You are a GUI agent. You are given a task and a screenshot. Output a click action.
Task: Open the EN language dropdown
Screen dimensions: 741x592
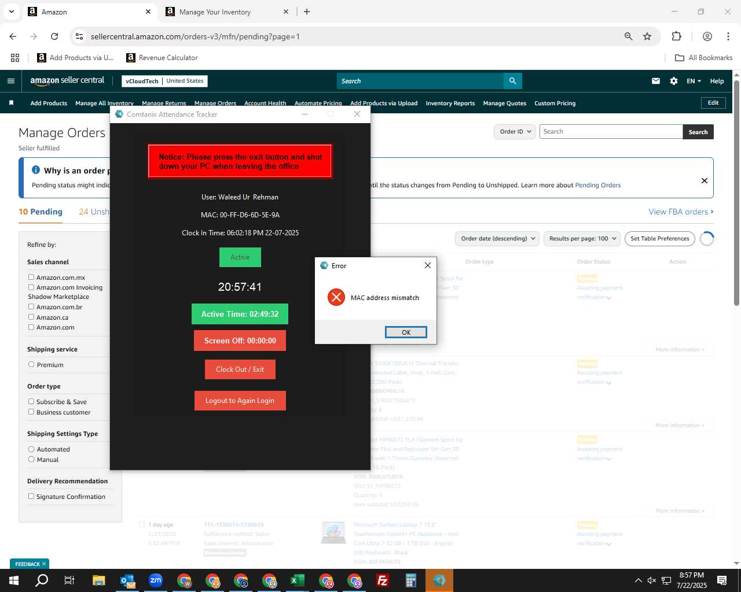pos(694,81)
